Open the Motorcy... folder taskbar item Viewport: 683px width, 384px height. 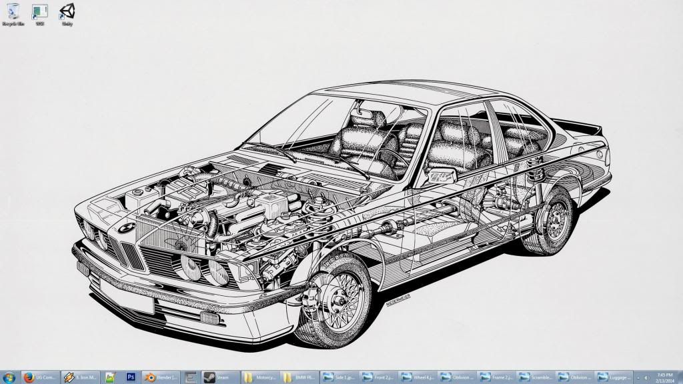point(261,377)
